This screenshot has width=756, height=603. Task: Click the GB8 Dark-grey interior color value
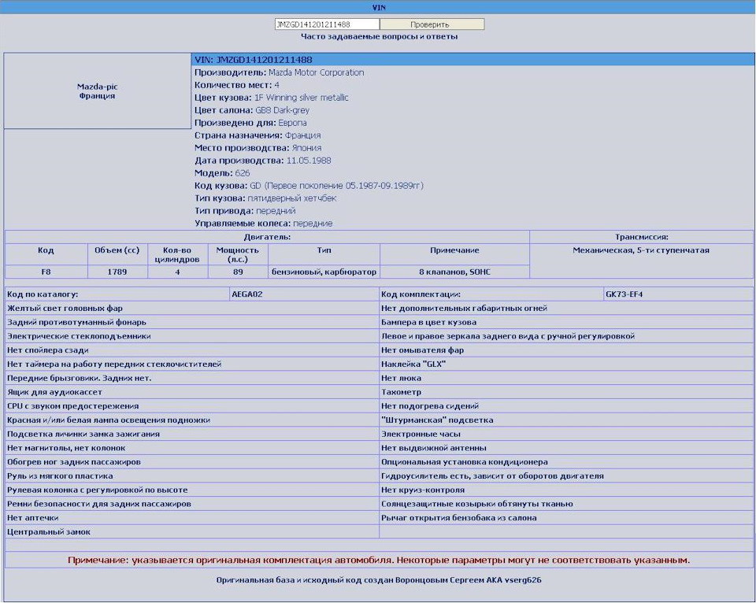click(x=282, y=110)
